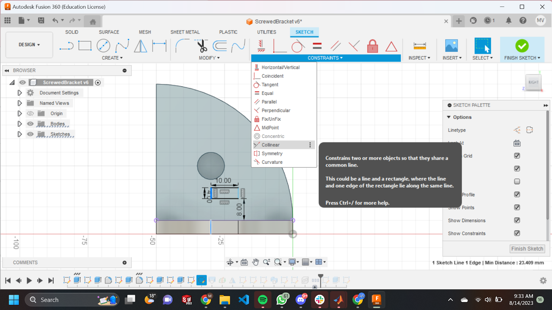This screenshot has width=552, height=310.
Task: Toggle visibility eye of Bodies folder
Action: point(30,124)
